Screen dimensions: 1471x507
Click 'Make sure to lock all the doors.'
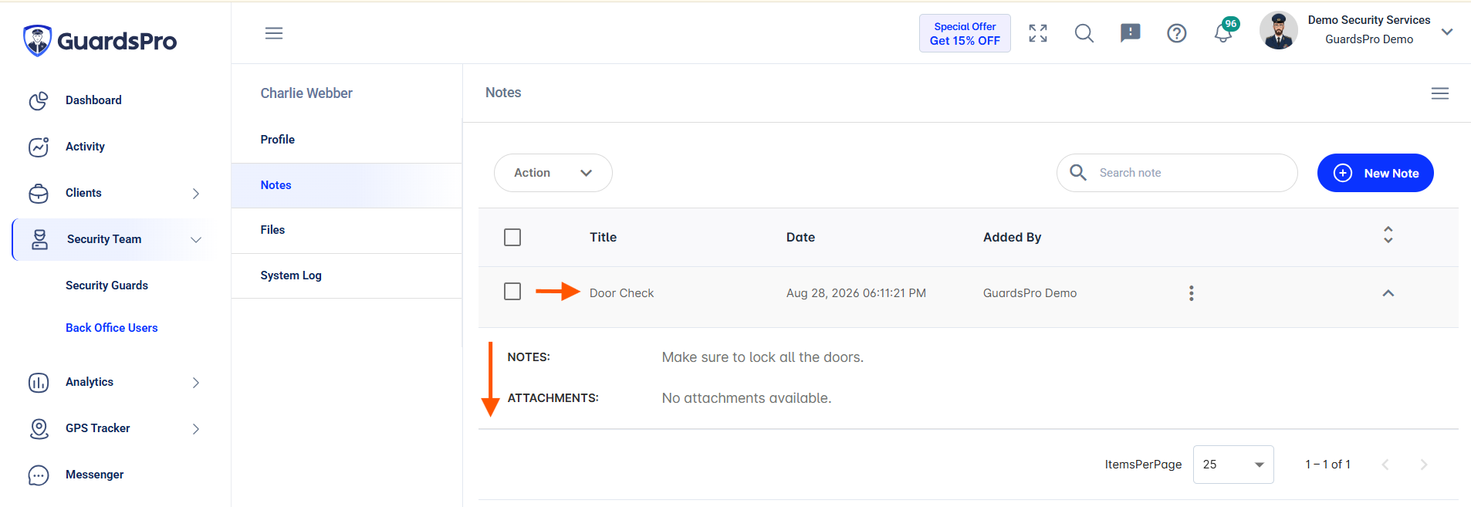763,357
